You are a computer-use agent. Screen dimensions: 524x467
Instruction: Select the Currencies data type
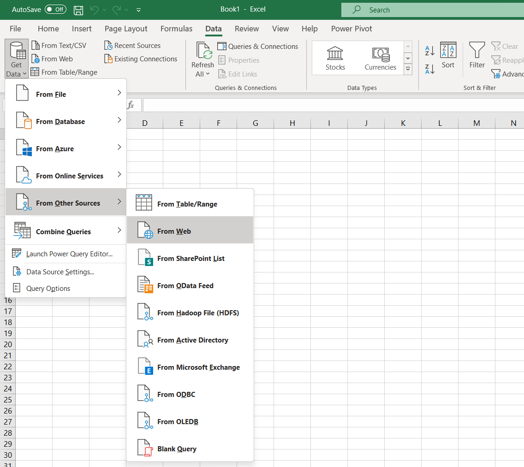[x=380, y=58]
